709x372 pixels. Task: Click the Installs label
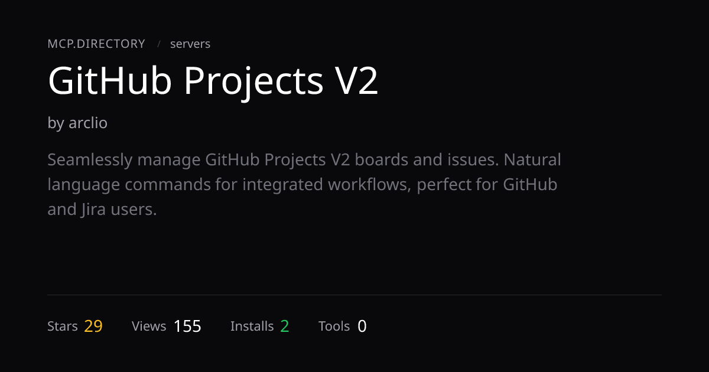click(252, 326)
